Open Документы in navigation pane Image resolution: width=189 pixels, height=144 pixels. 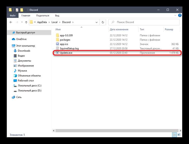(24, 61)
